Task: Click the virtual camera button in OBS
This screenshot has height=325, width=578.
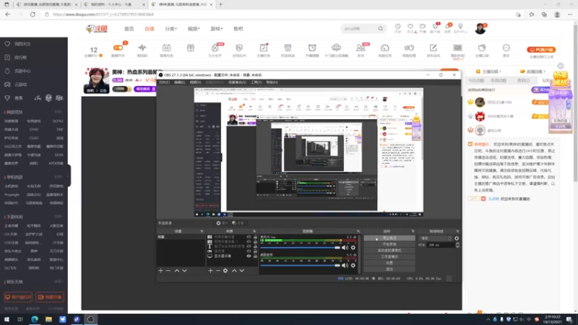Action: (x=389, y=251)
